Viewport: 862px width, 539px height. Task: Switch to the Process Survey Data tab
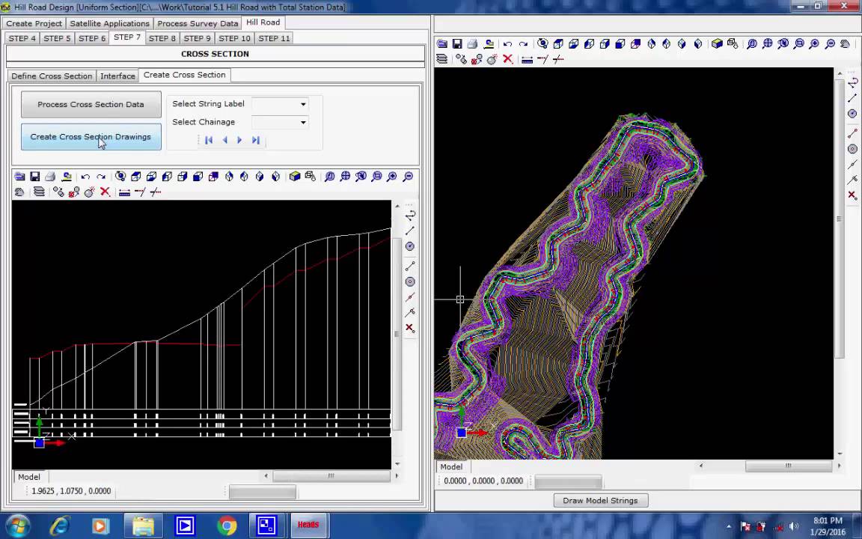(x=198, y=24)
